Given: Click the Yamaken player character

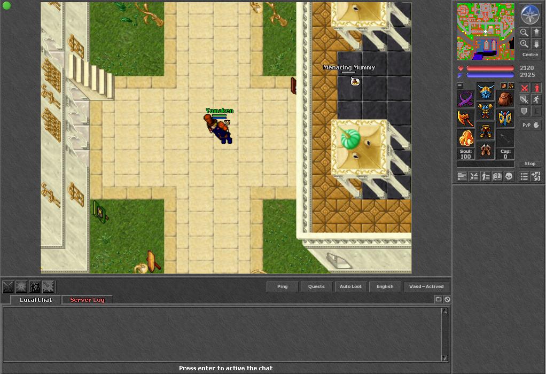Looking at the screenshot, I should [218, 129].
